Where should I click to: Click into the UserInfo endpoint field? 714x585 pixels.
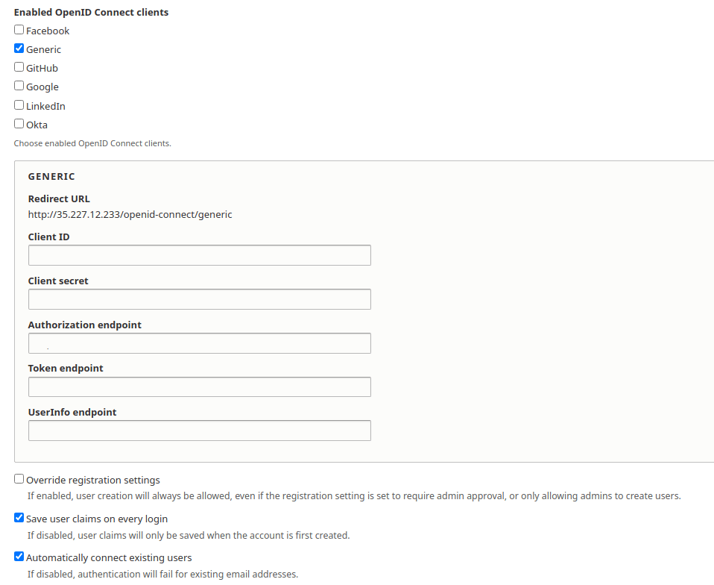click(x=199, y=431)
